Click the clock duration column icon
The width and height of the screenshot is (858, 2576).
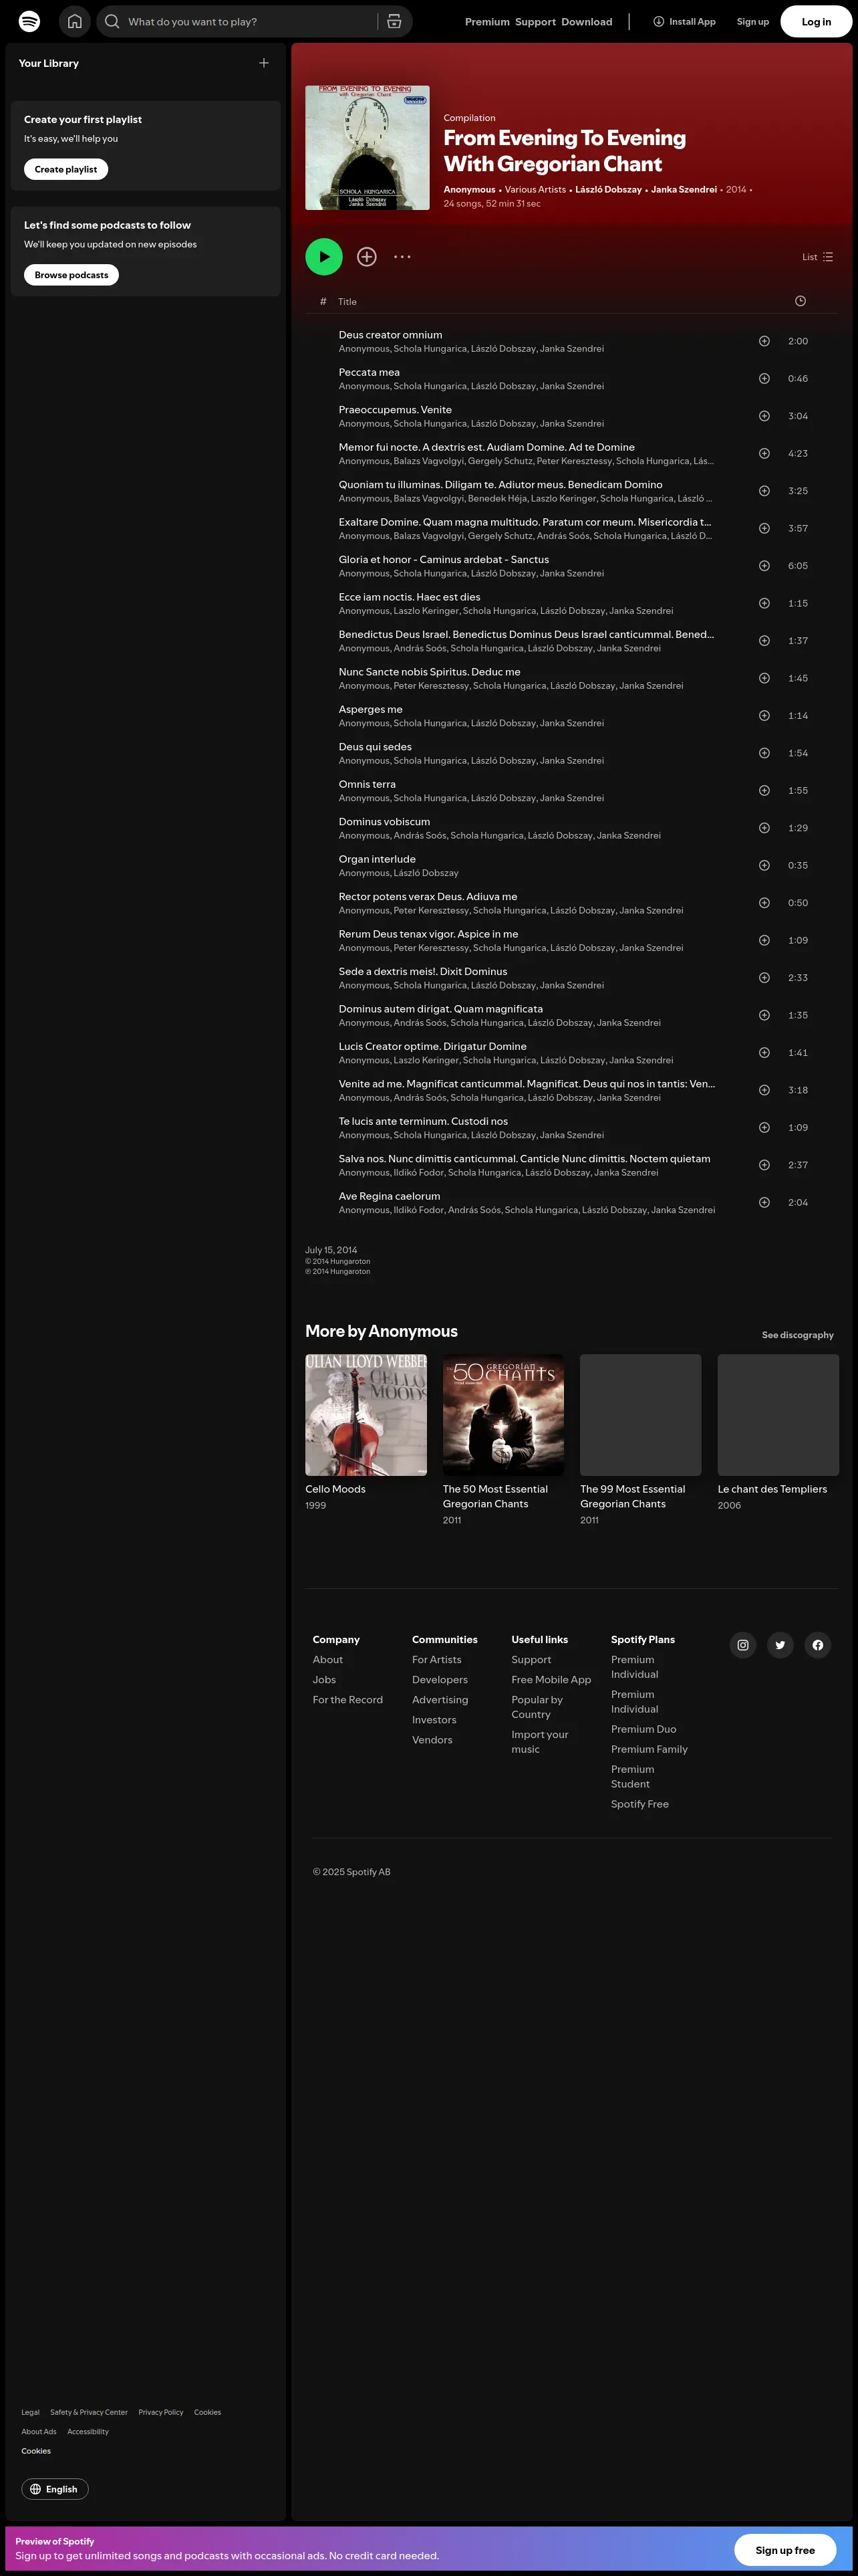(x=800, y=301)
